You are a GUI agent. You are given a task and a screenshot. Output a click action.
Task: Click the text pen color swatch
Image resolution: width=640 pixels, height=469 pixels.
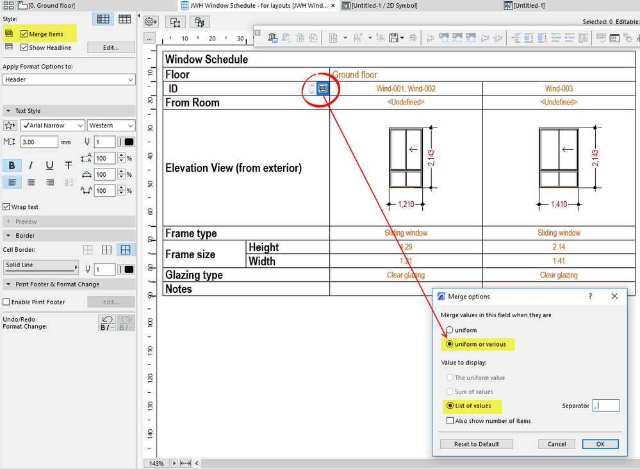(128, 142)
